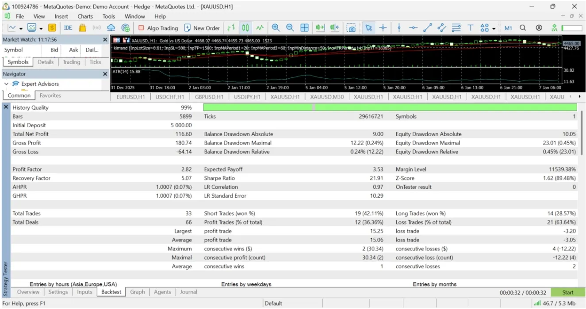Switch to Market Watch Details tab
The height and width of the screenshot is (309, 586).
tap(46, 62)
